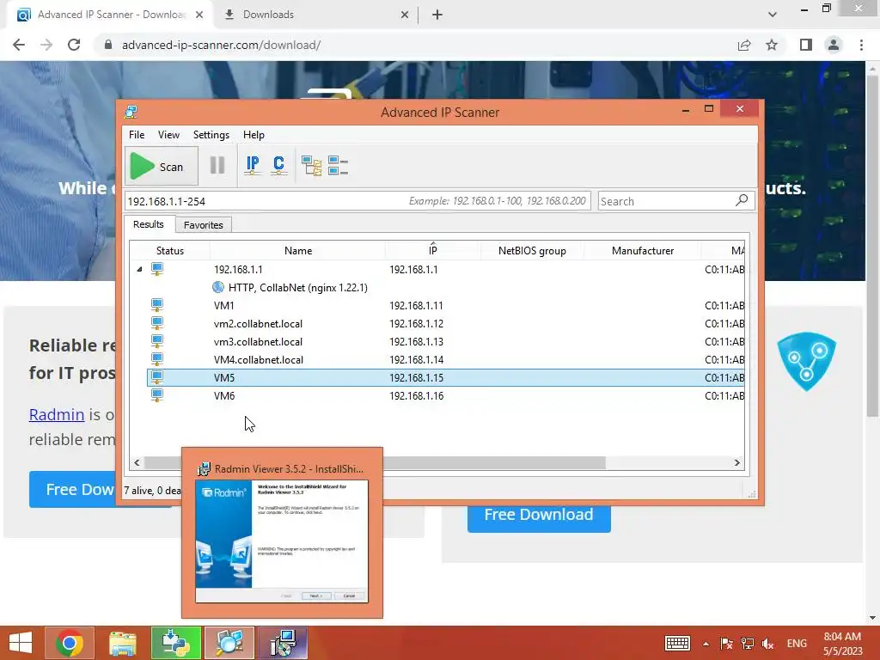Click IP address 192.168.1.12

click(x=417, y=324)
